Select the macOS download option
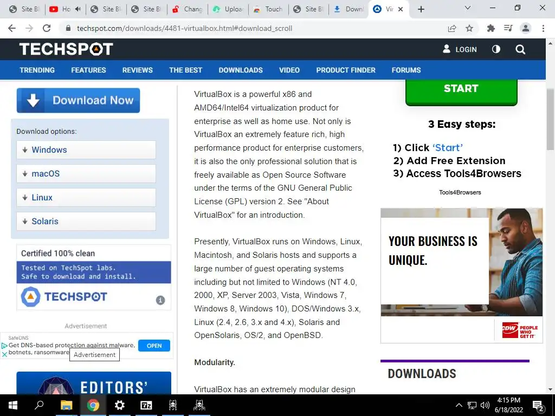 [x=86, y=174]
